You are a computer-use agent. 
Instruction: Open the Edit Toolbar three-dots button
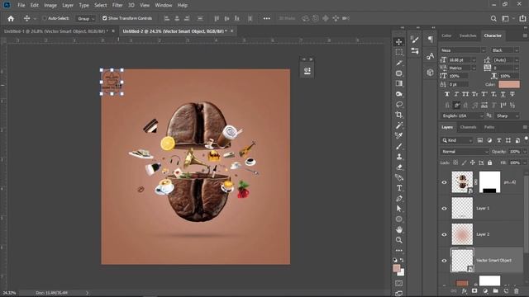coord(398,251)
